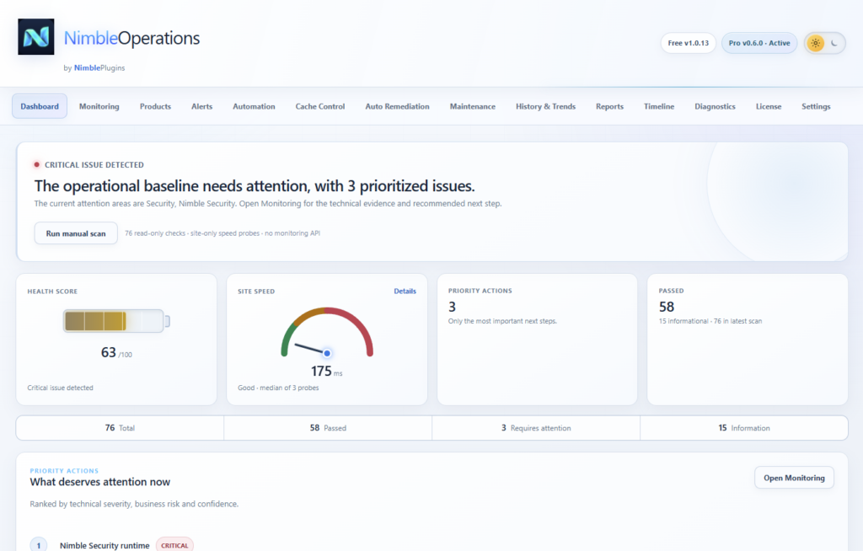Switch to dark mode moon icon
Viewport: 863px width, 551px height.
point(834,43)
